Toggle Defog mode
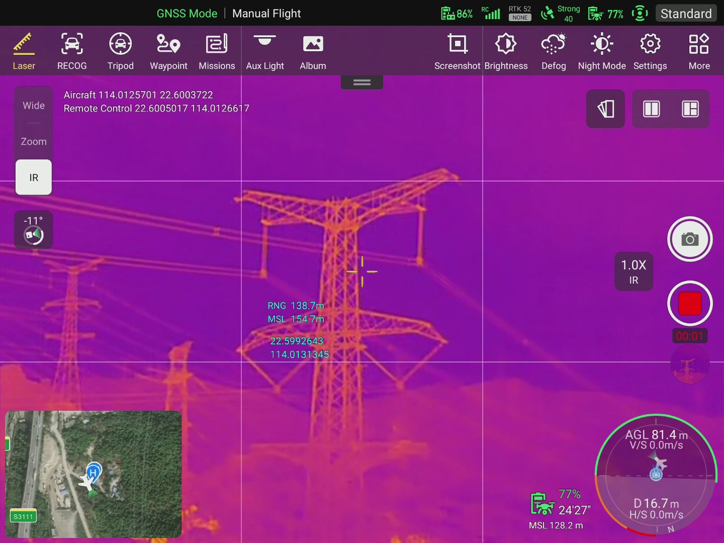The image size is (724, 543). (x=554, y=51)
